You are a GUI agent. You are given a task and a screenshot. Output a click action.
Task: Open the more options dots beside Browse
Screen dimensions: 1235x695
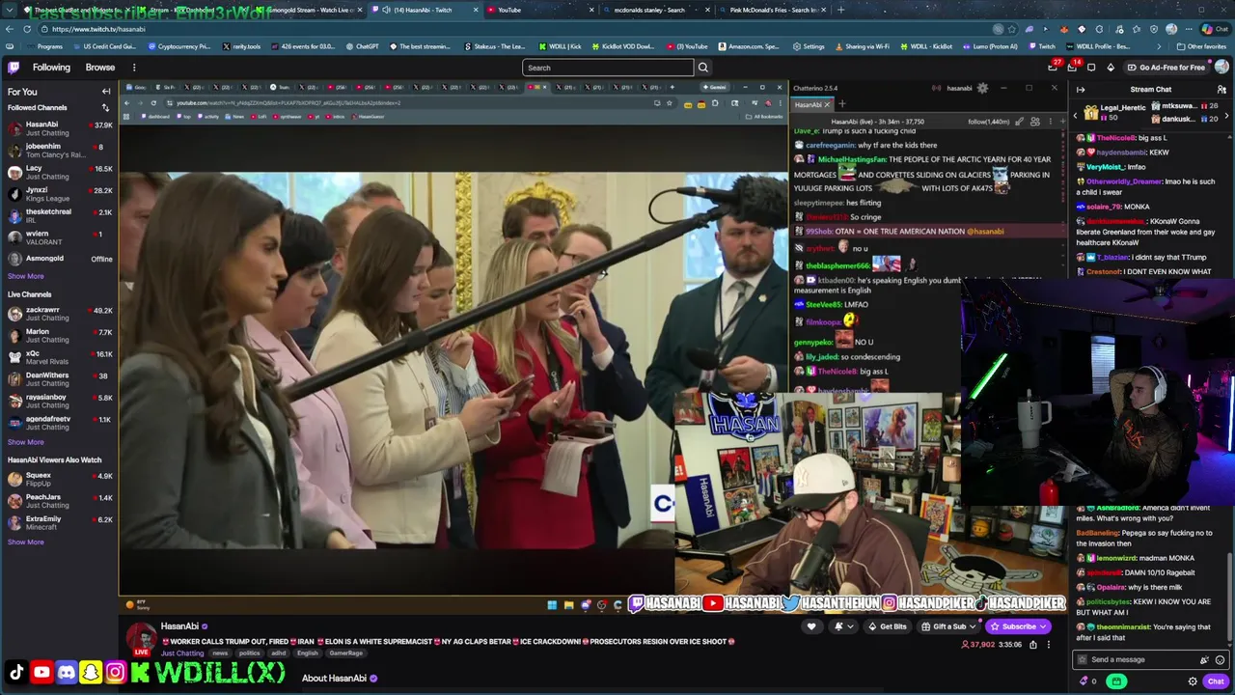tap(134, 68)
